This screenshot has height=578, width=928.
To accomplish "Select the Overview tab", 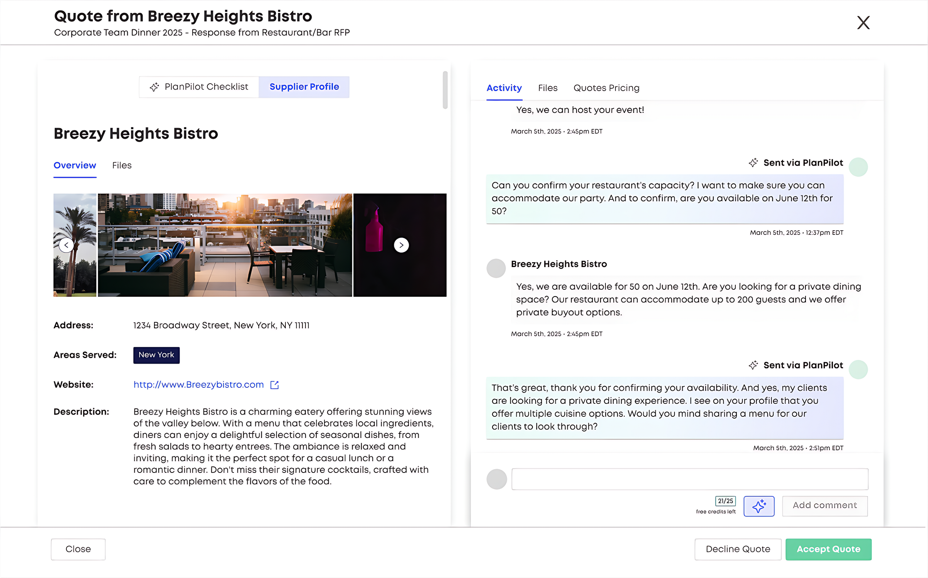I will point(75,166).
